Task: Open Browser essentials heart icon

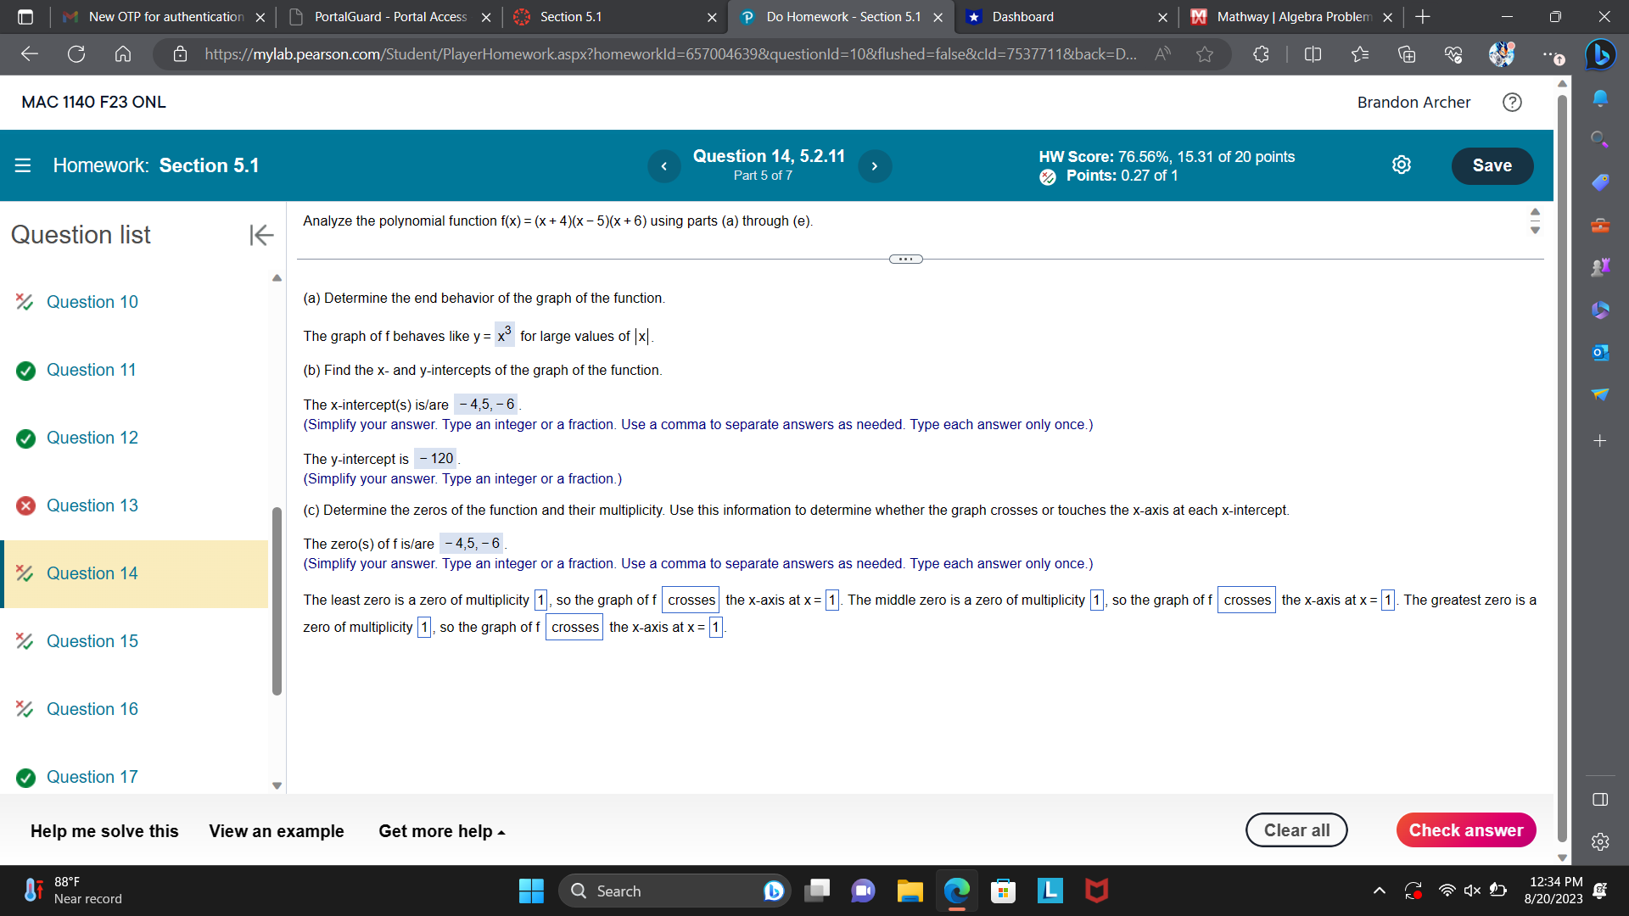Action: click(x=1453, y=53)
